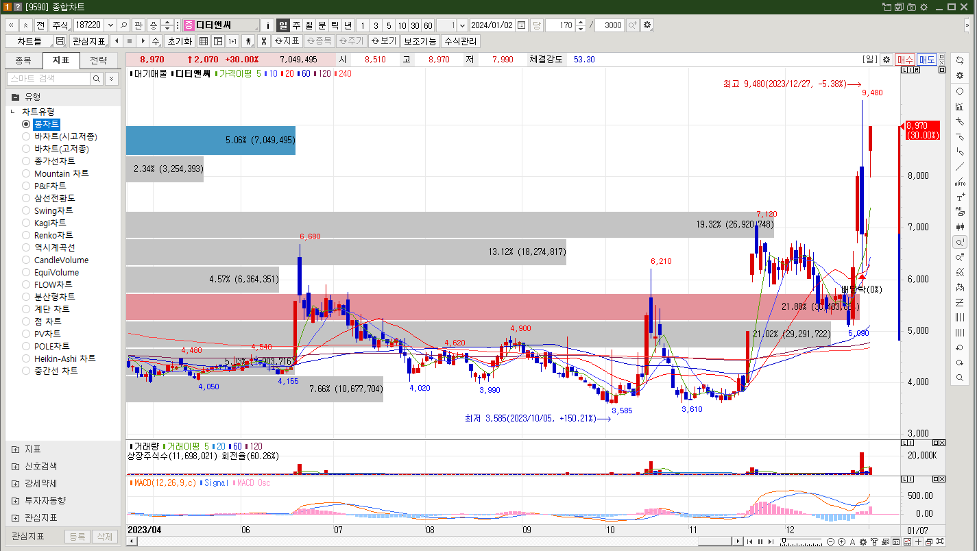Viewport: 977px width, 551px height.
Task: Expand the 투자자동향 section
Action: coord(15,500)
